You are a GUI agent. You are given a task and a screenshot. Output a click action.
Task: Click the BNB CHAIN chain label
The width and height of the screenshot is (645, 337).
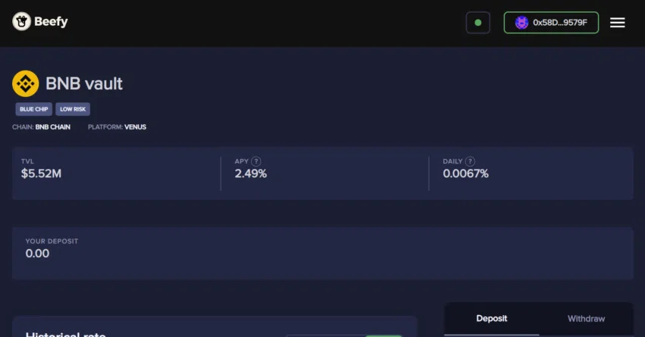coord(52,127)
